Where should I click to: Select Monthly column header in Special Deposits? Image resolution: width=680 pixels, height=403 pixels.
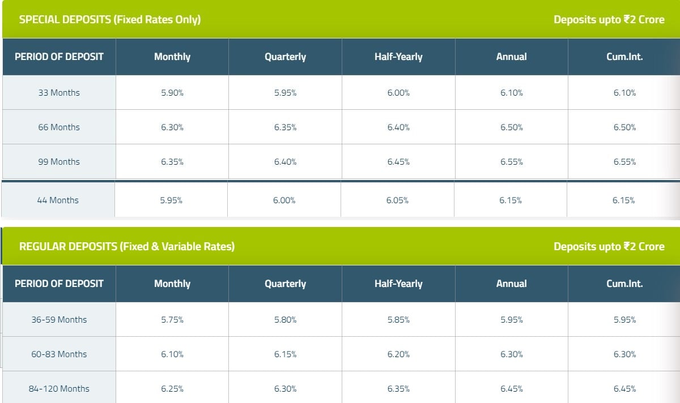[172, 57]
